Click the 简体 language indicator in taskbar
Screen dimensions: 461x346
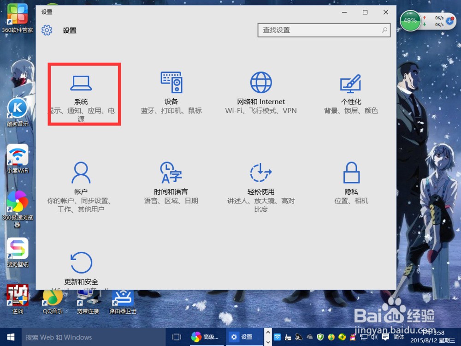[399, 337]
